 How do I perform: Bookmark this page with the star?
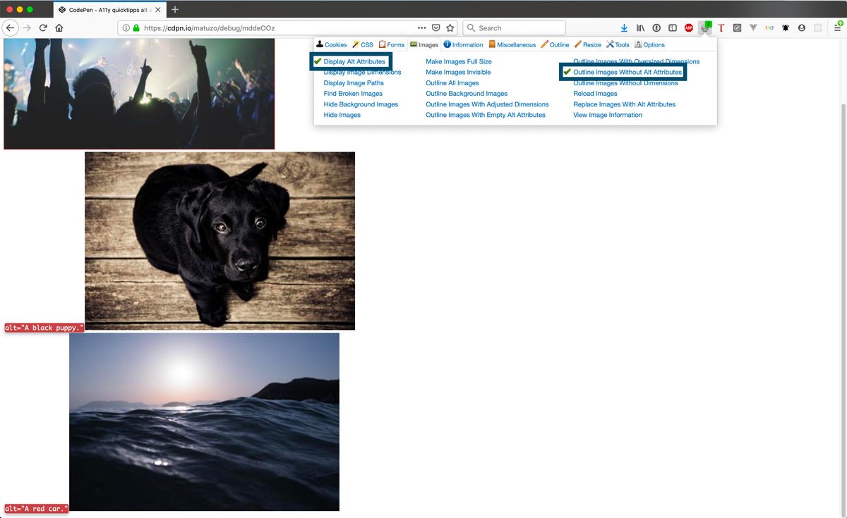pyautogui.click(x=450, y=27)
